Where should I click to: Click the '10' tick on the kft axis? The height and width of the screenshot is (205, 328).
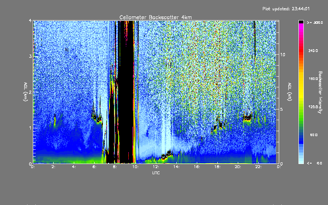click(282, 55)
